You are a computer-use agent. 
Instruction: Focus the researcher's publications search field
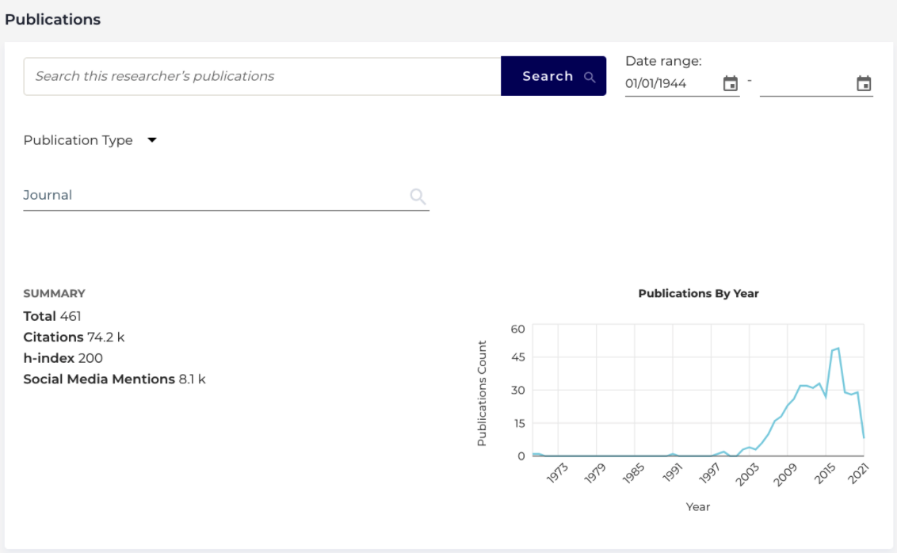(262, 76)
